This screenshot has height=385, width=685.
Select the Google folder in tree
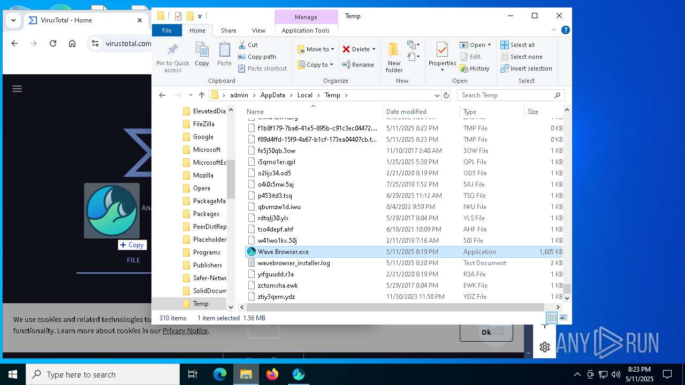pos(203,137)
